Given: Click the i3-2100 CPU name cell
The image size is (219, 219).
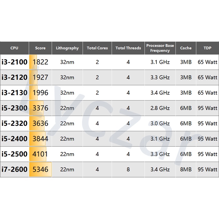Looking at the screenshot, I should click(14, 62).
